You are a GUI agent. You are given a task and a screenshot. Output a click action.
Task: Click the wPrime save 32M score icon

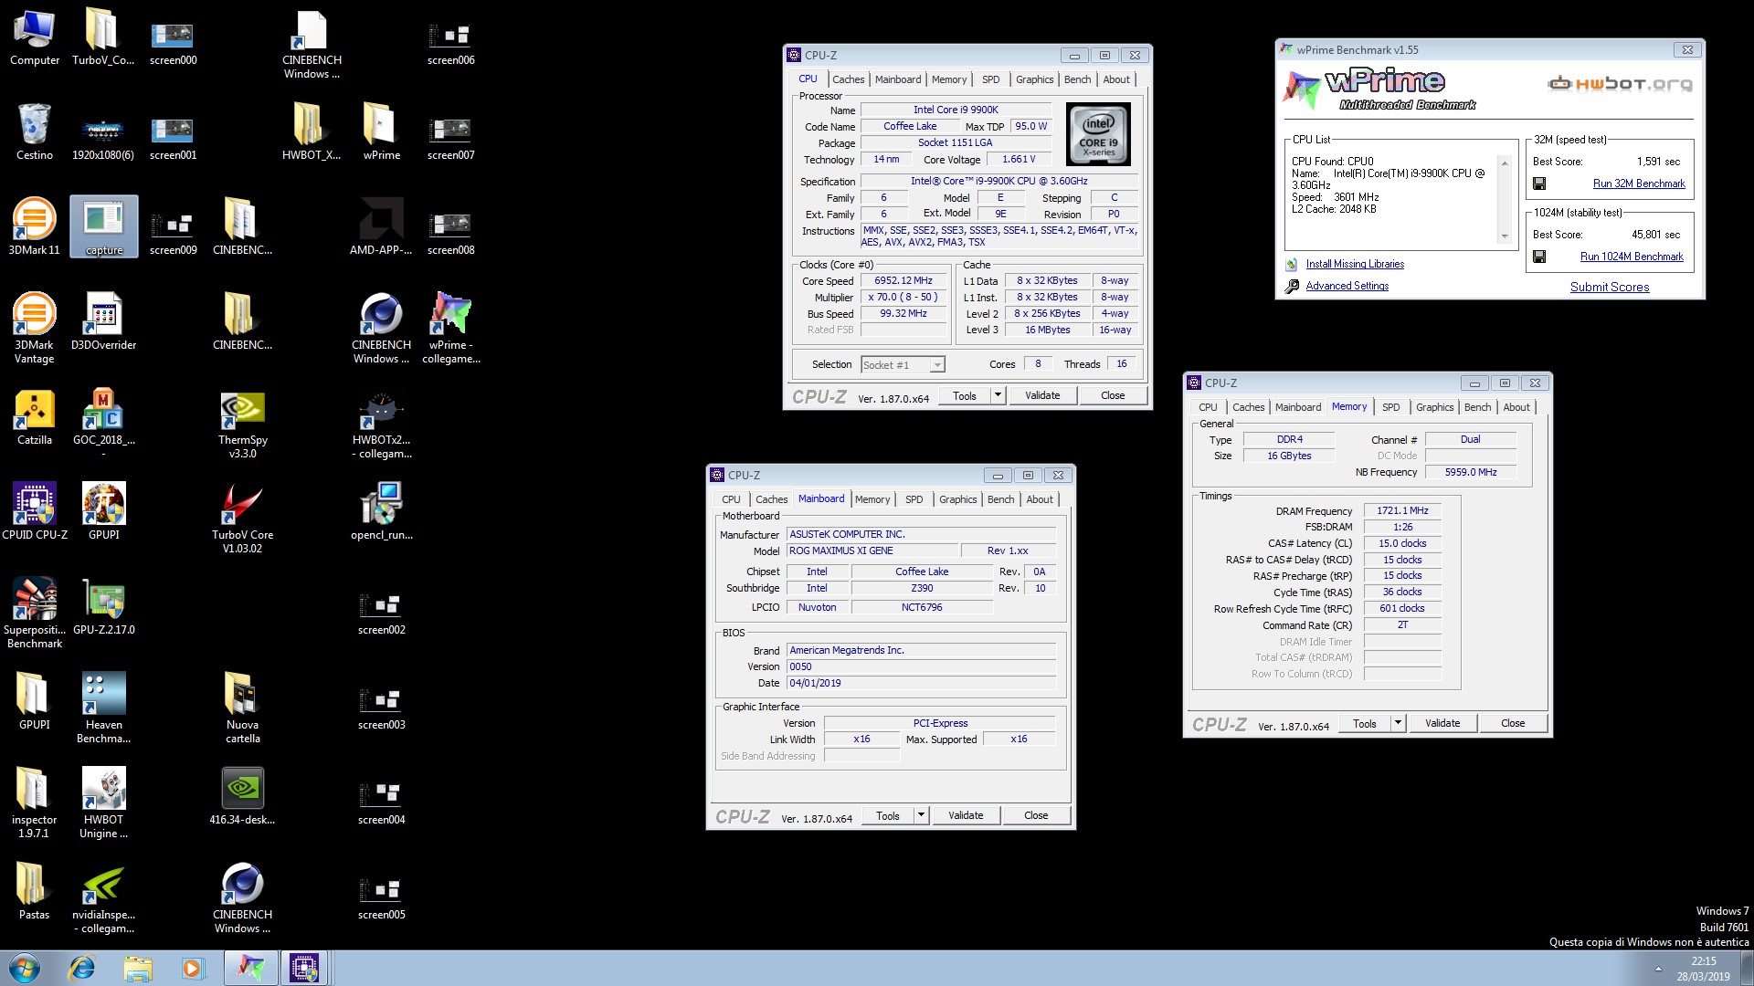(1539, 184)
